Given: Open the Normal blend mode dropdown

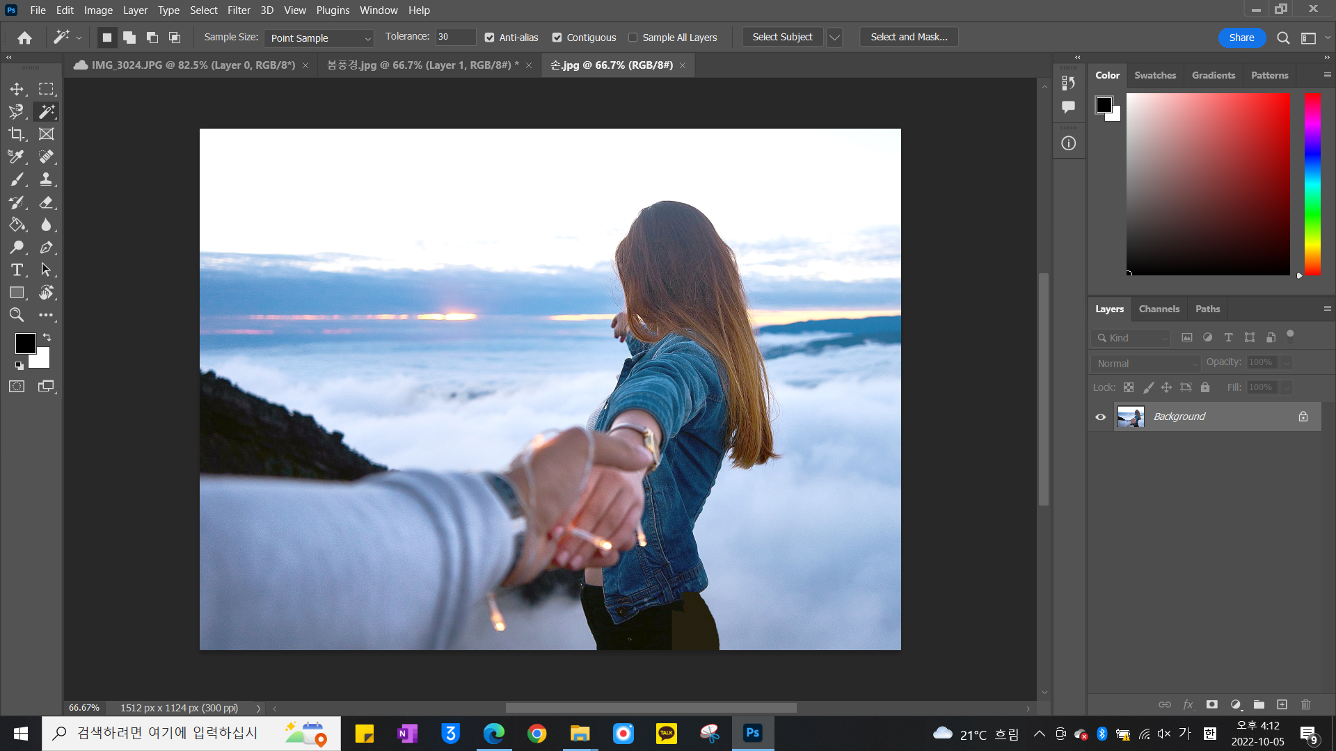Looking at the screenshot, I should click(x=1145, y=364).
